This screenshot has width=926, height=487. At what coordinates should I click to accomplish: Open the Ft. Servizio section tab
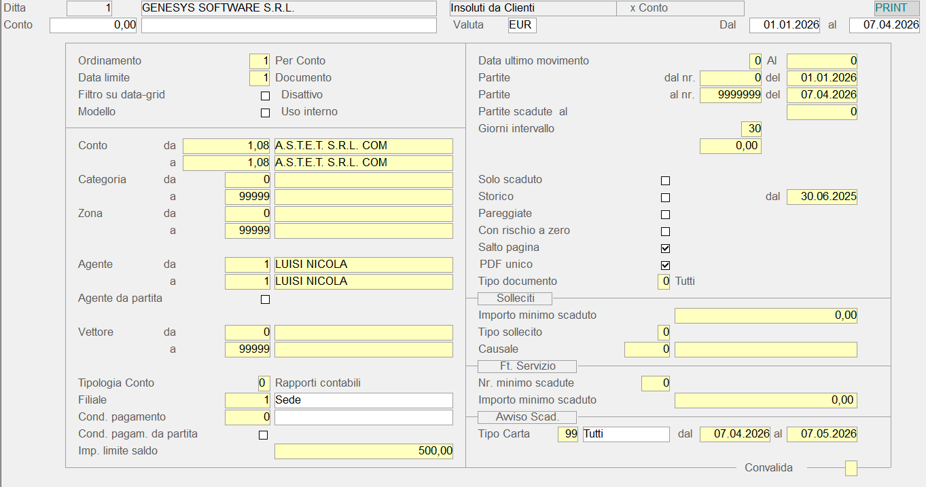point(527,366)
